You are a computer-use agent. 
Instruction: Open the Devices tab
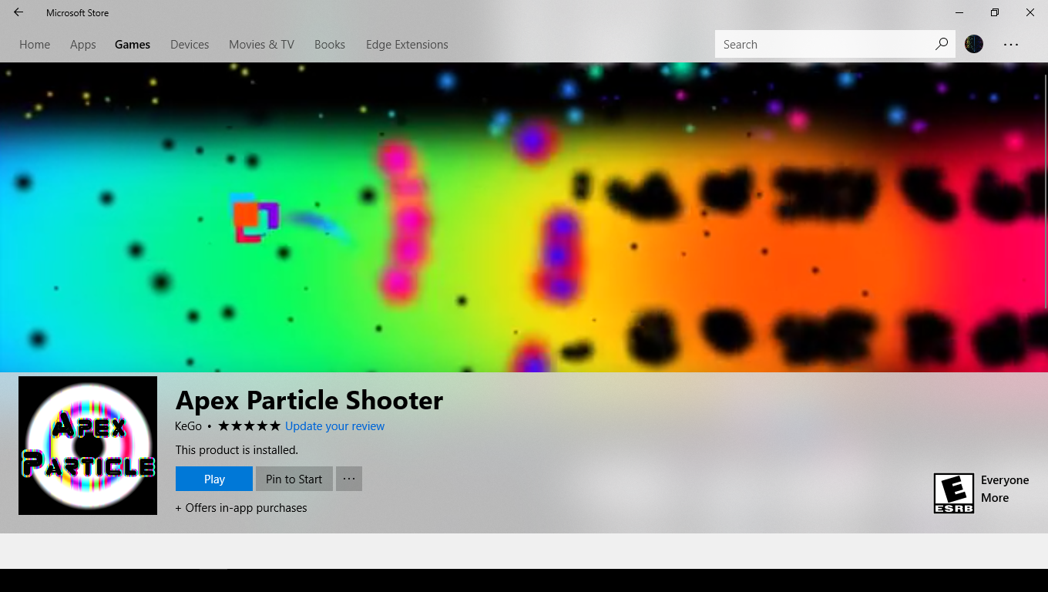point(190,45)
